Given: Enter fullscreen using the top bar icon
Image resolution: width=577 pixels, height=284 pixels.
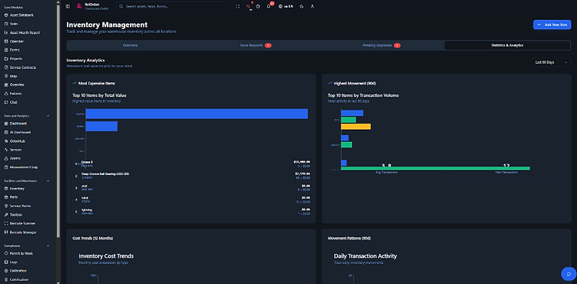Looking at the screenshot, I should (x=238, y=6).
